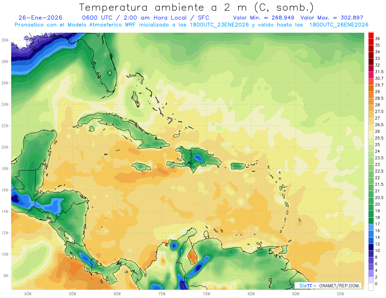Click the "22N" latitude label
386x298 pixels.
[x=5, y=126]
